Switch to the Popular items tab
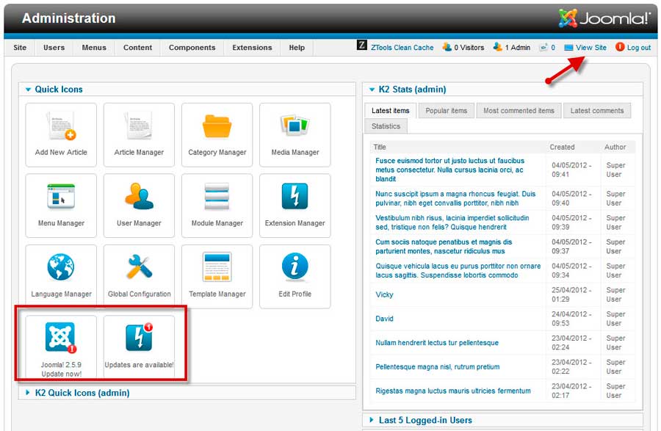 coord(447,111)
